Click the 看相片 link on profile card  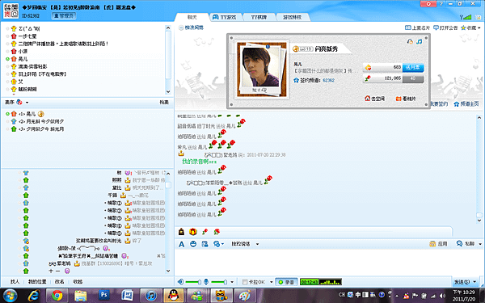click(x=406, y=99)
